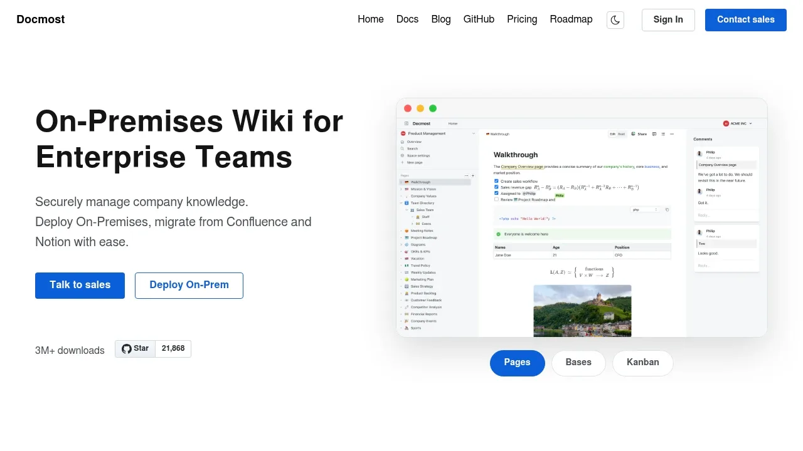Click the copy icon on the php code block

tap(667, 210)
